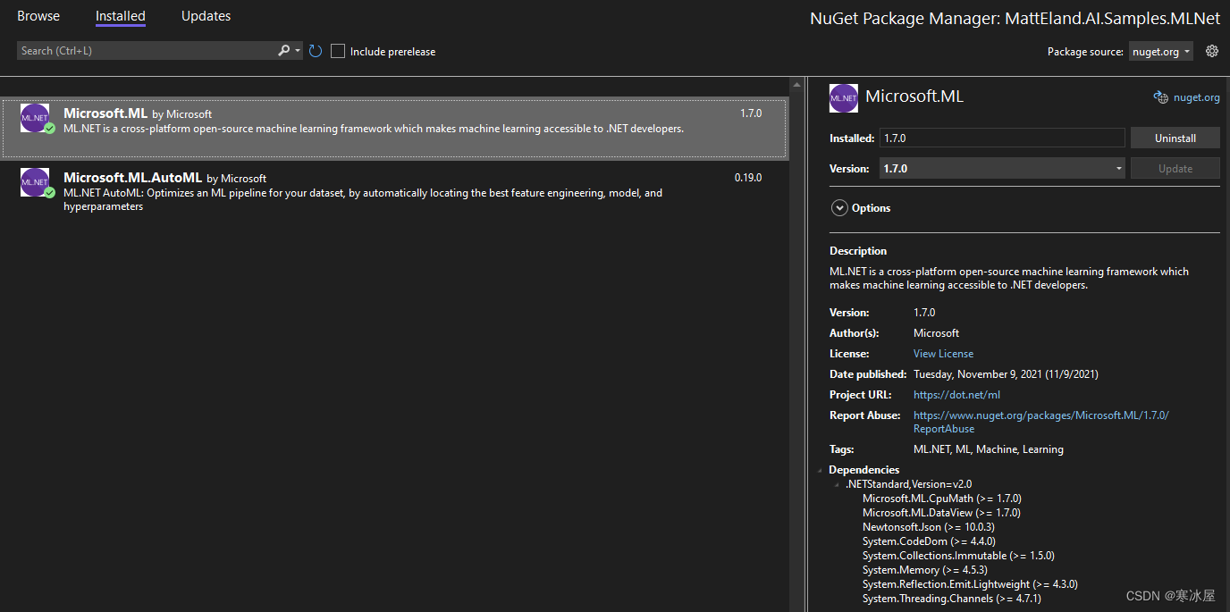The width and height of the screenshot is (1230, 612).
Task: Select Microsoft.ML.CpuMath dependency
Action: (x=941, y=499)
